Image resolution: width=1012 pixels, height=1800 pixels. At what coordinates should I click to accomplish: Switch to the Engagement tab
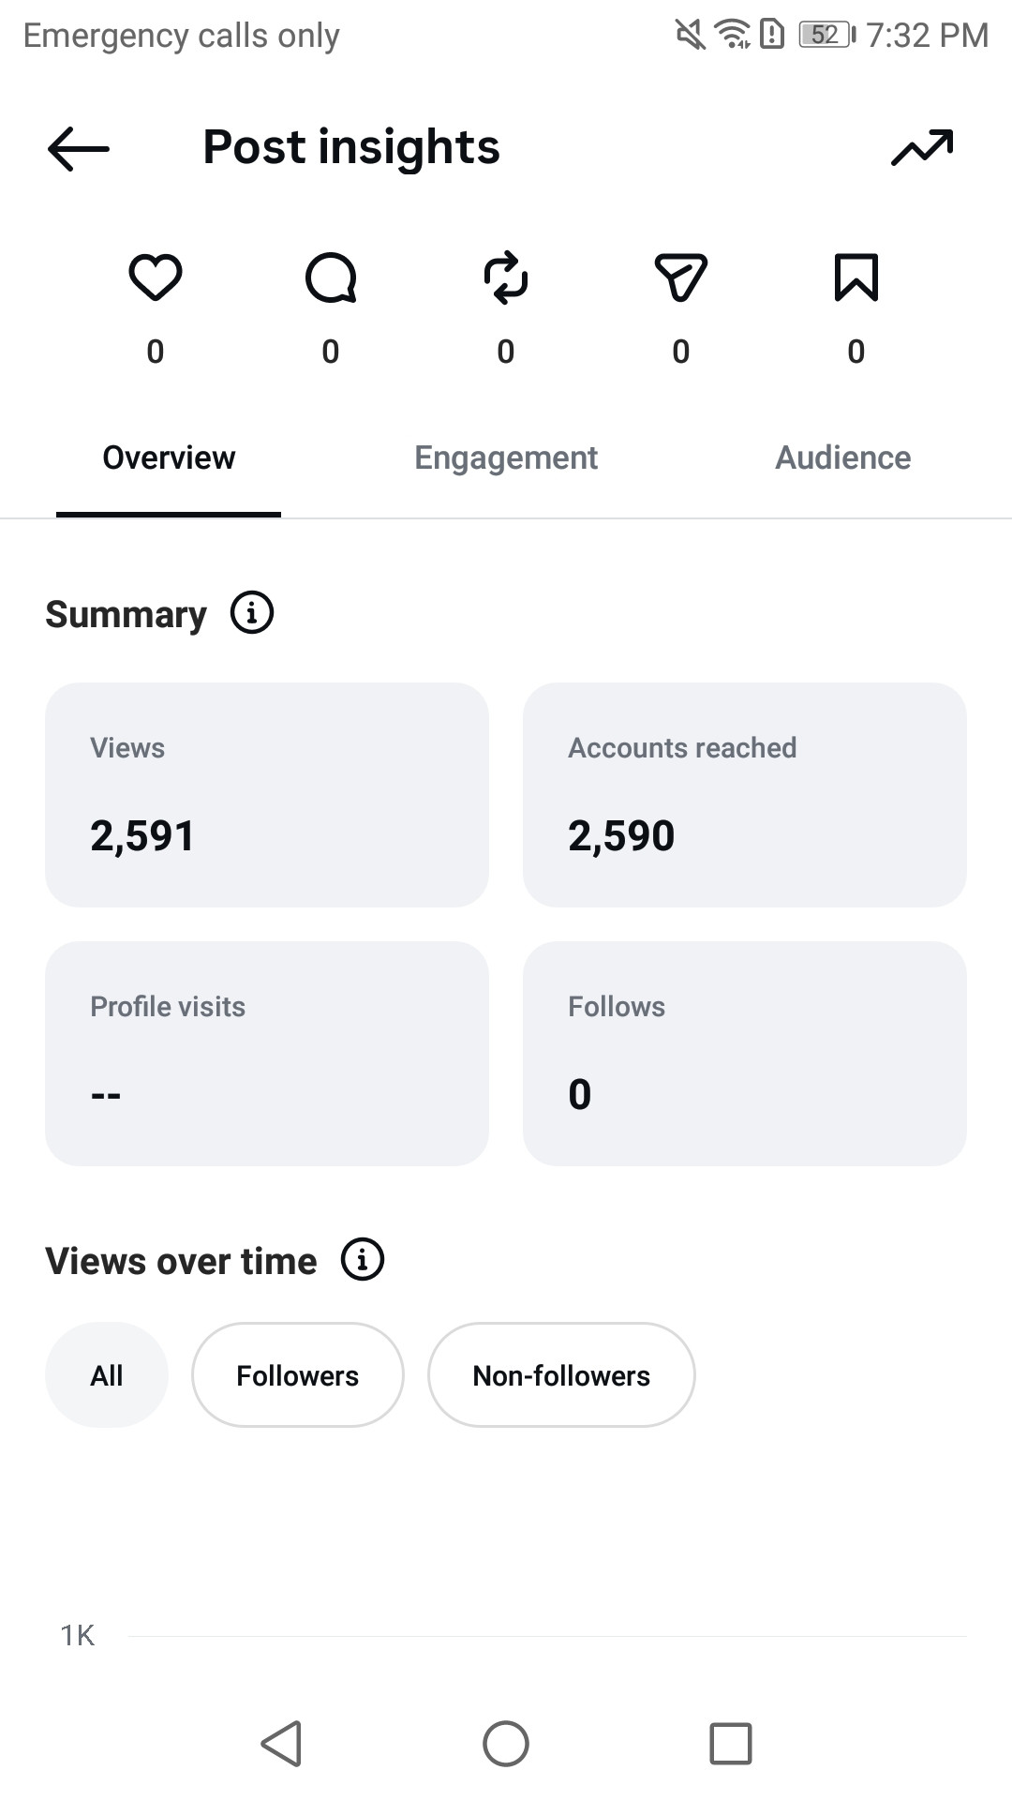click(506, 457)
